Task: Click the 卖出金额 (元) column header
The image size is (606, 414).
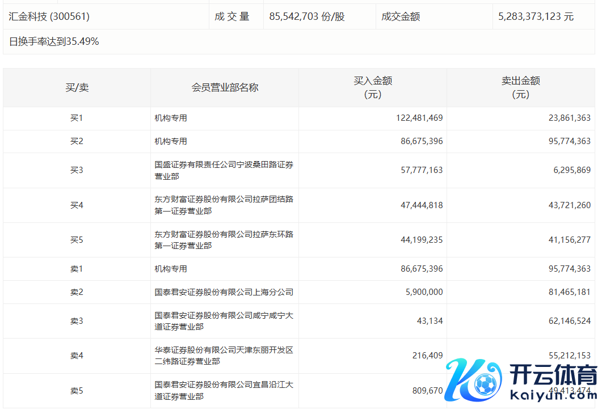Action: [520, 88]
